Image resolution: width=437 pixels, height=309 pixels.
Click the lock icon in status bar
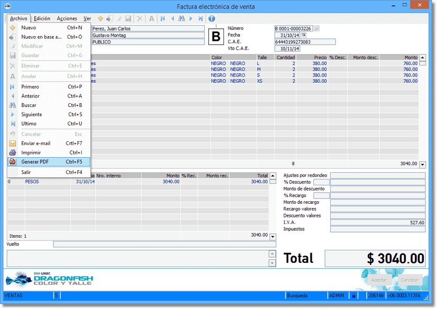354,296
